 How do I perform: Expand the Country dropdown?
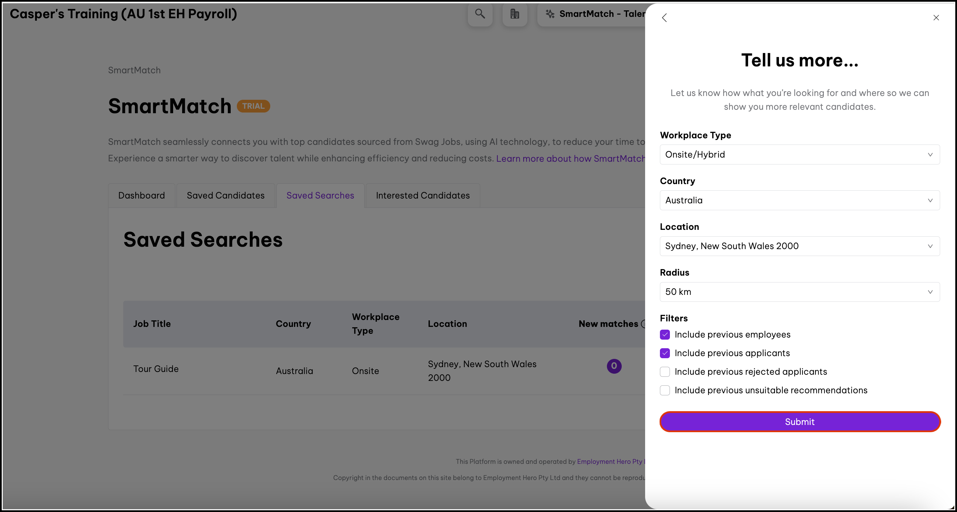tap(799, 201)
